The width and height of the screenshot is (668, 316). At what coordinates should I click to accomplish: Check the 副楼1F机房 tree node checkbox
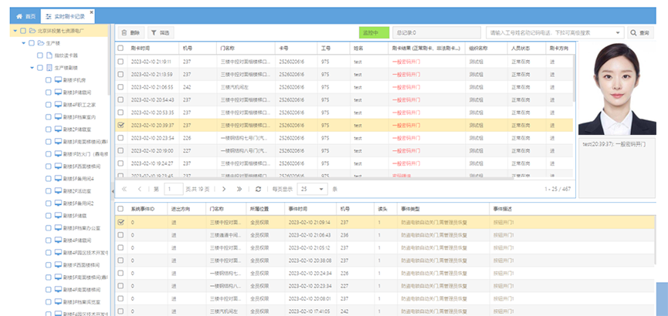click(x=49, y=79)
